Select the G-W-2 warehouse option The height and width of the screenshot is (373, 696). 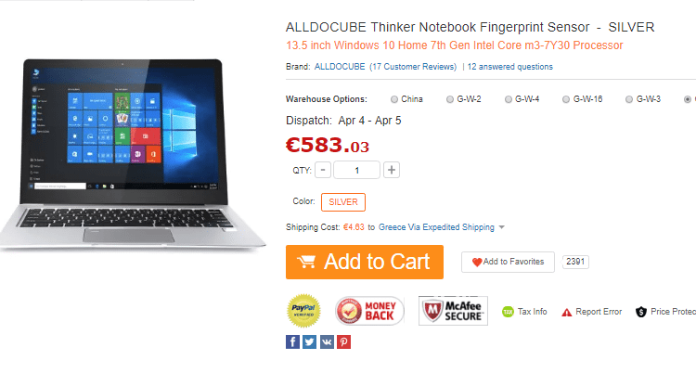pyautogui.click(x=450, y=99)
